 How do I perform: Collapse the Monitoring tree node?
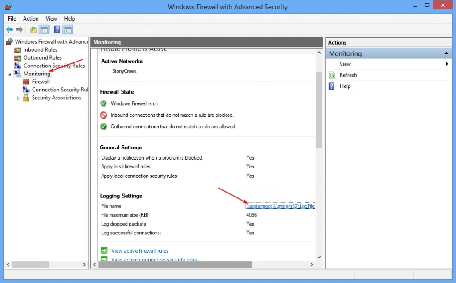10,74
